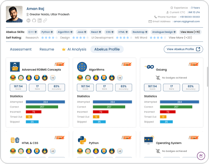The height and width of the screenshot is (164, 209).
Task: Click the GoLang GO logo
Action: click(149, 67)
